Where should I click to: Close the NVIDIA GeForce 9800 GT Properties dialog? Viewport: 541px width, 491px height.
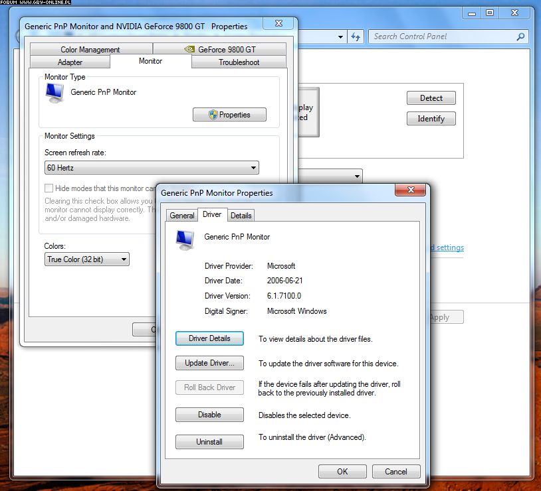point(278,23)
